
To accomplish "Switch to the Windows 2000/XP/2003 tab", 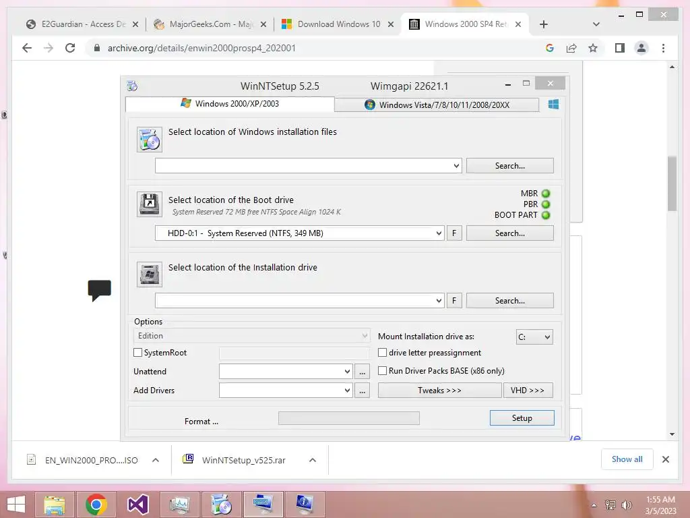I will 230,103.
